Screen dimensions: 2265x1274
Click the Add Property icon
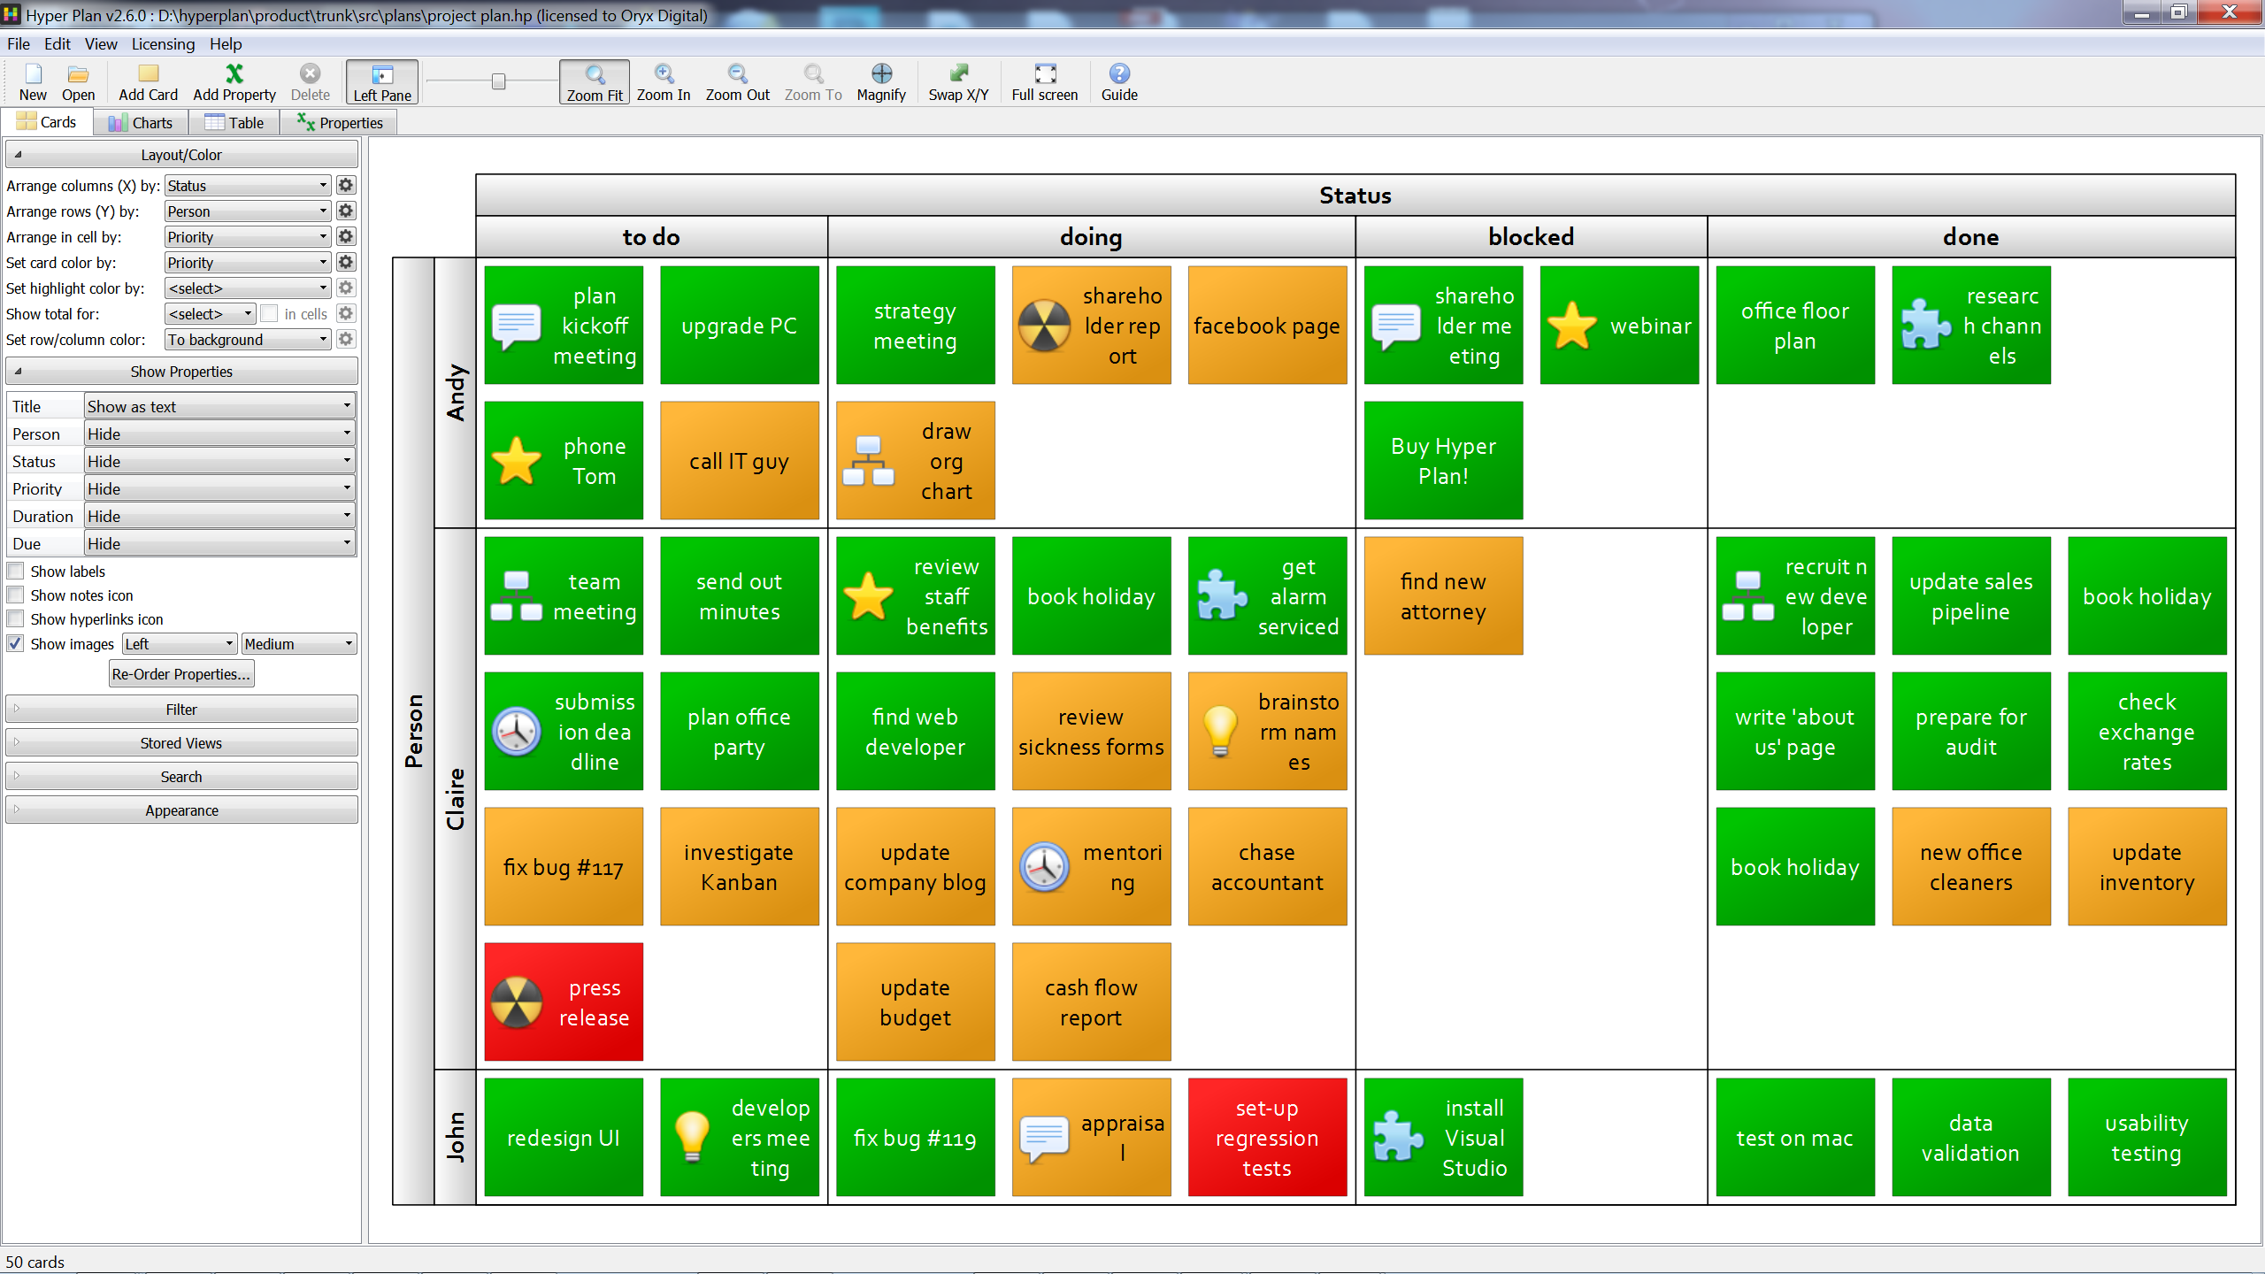[234, 74]
